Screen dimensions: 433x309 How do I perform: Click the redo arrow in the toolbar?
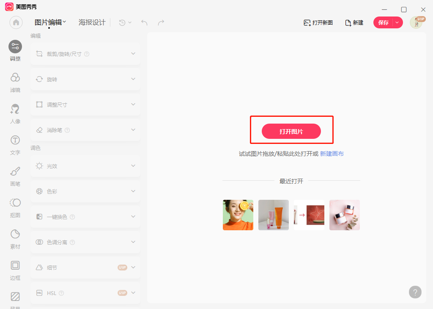[161, 23]
